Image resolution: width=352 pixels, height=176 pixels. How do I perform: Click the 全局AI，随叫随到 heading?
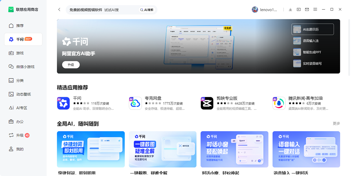[78, 124]
